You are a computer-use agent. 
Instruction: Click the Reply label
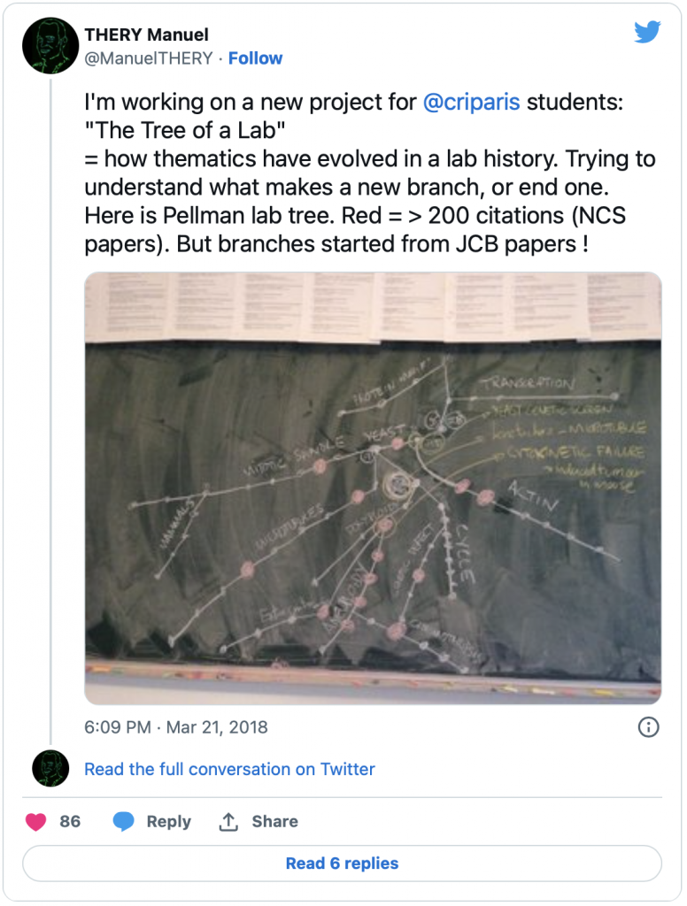click(168, 822)
